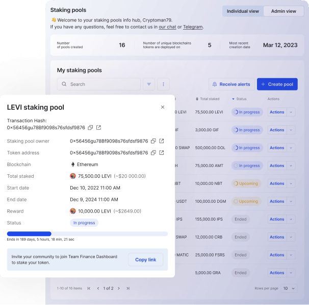Copy the transaction hash to clipboard
The width and height of the screenshot is (309, 305).
90,128
